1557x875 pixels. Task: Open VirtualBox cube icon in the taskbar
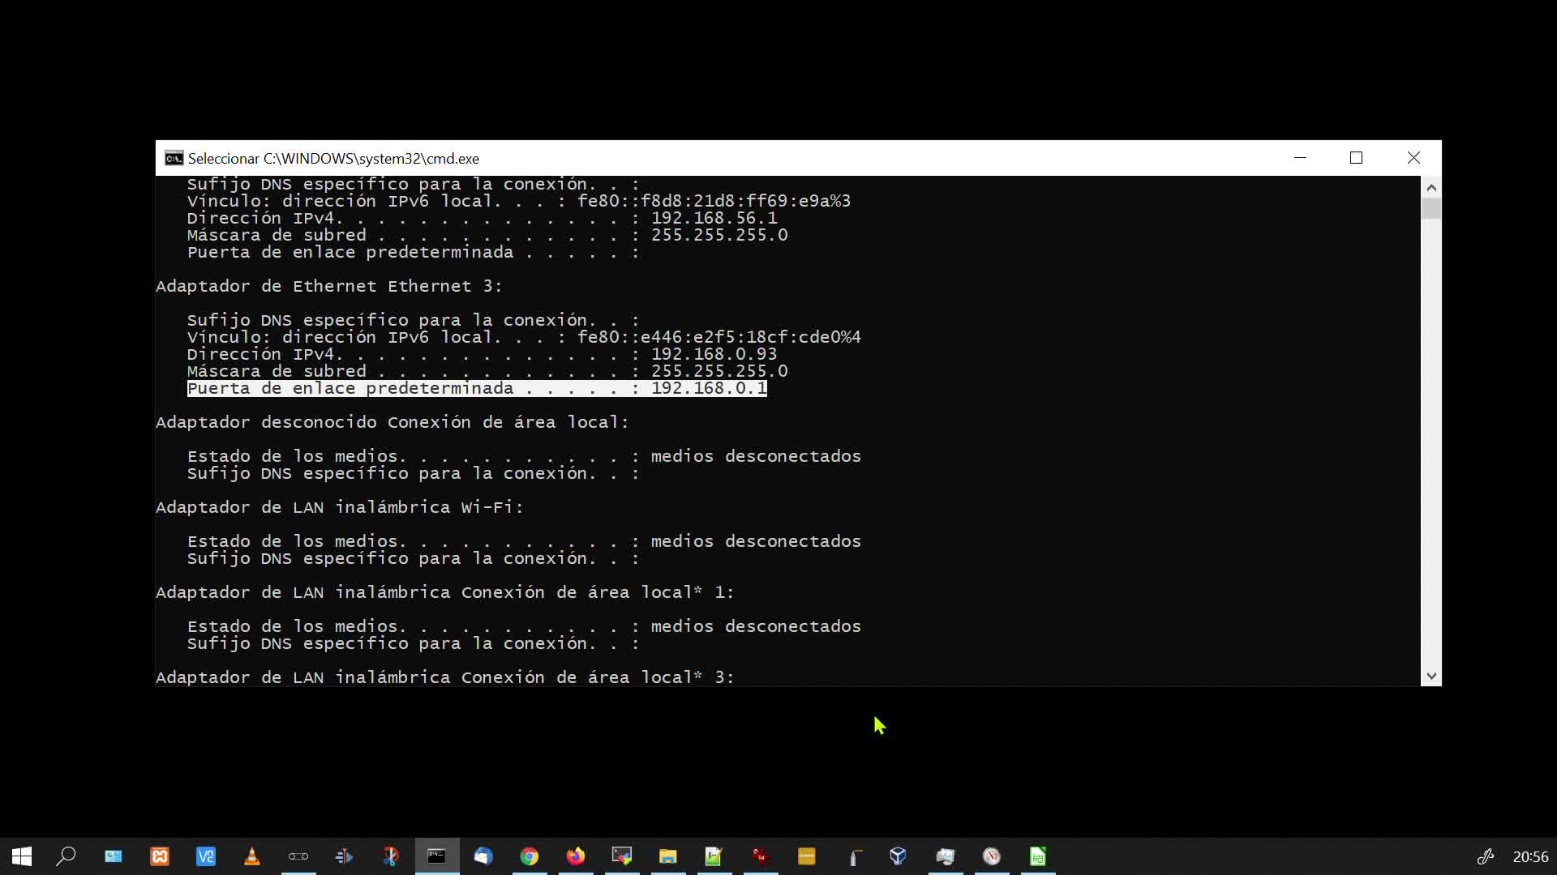898,856
